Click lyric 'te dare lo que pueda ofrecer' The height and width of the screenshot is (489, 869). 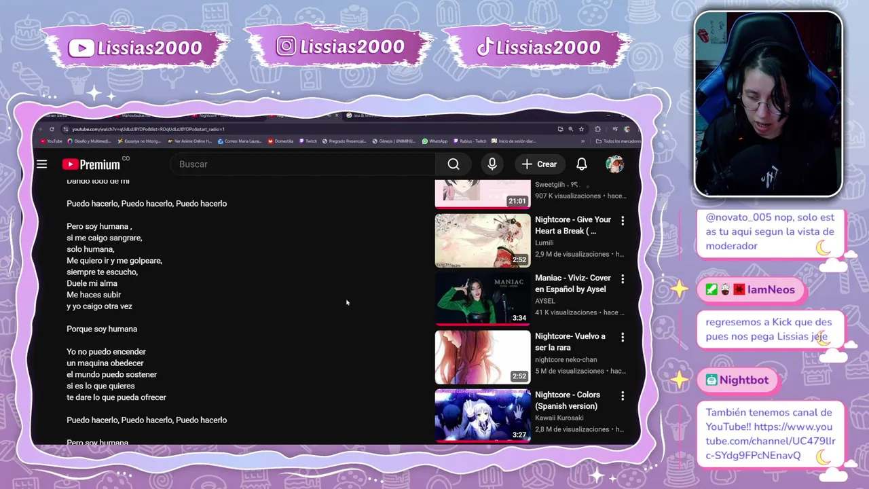coord(116,397)
